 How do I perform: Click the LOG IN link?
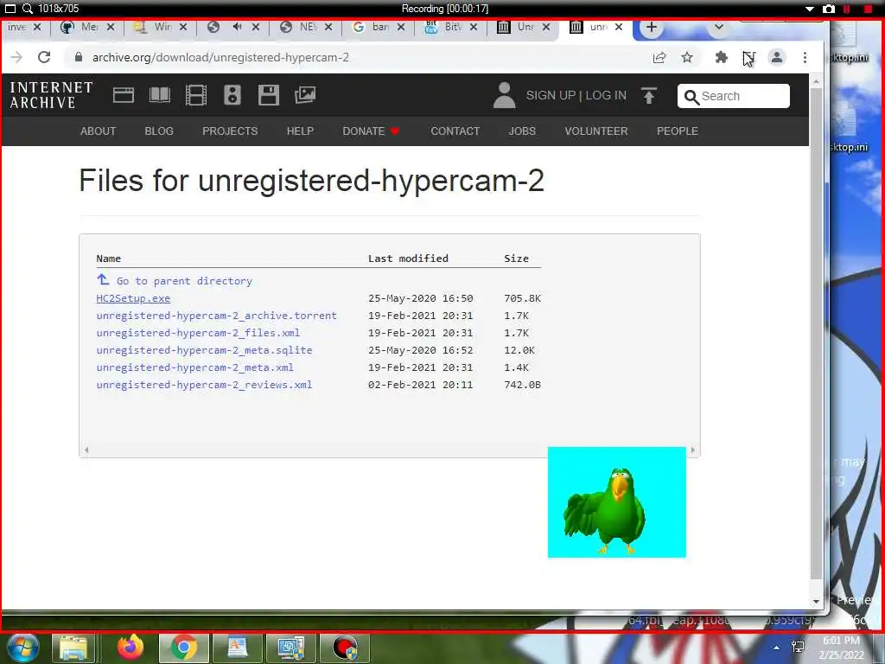click(606, 95)
